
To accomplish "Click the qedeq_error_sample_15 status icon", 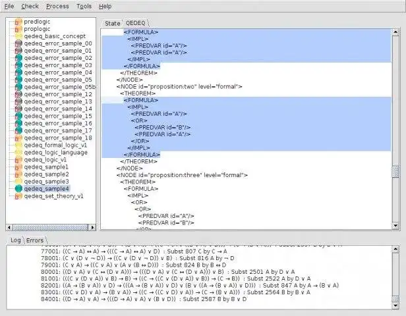I will click(x=18, y=116).
